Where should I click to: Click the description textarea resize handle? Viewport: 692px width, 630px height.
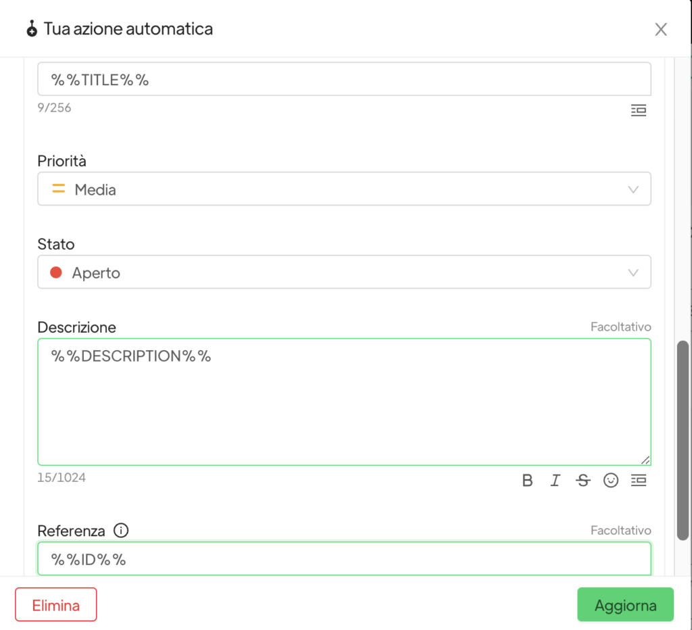coord(645,460)
